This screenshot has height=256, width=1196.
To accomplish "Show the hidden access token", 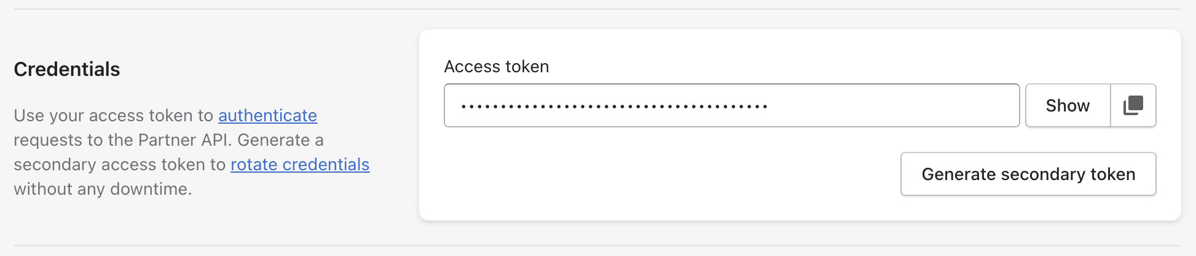I will (x=1068, y=105).
